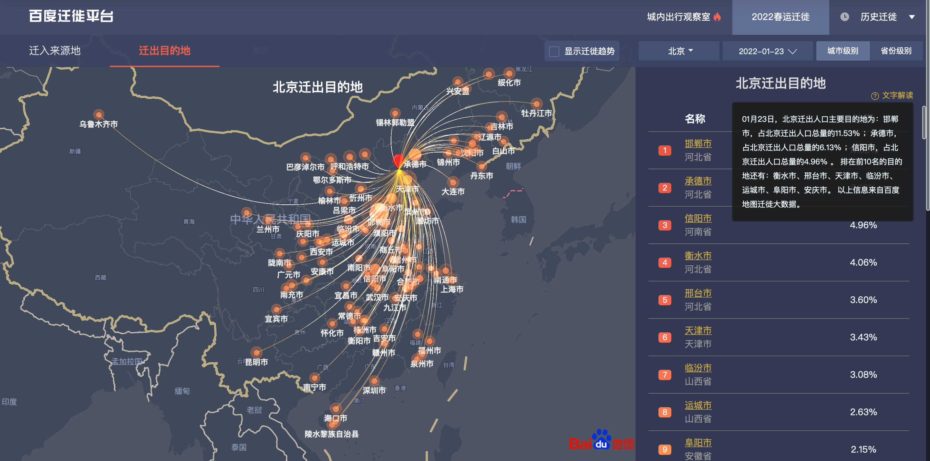Click the 4.96% value for 信阳市
Viewport: 930px width, 461px height.
[x=863, y=225]
